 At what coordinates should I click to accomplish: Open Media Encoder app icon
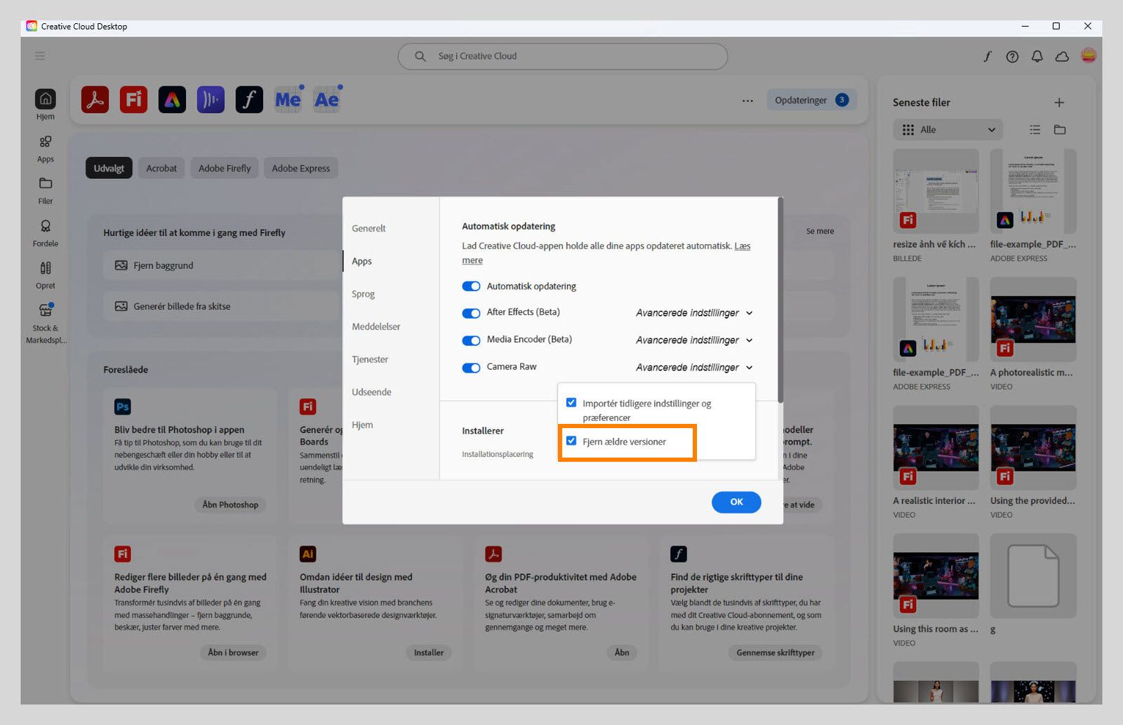[x=288, y=100]
